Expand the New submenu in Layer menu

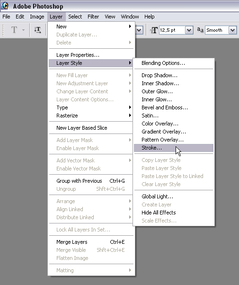91,27
